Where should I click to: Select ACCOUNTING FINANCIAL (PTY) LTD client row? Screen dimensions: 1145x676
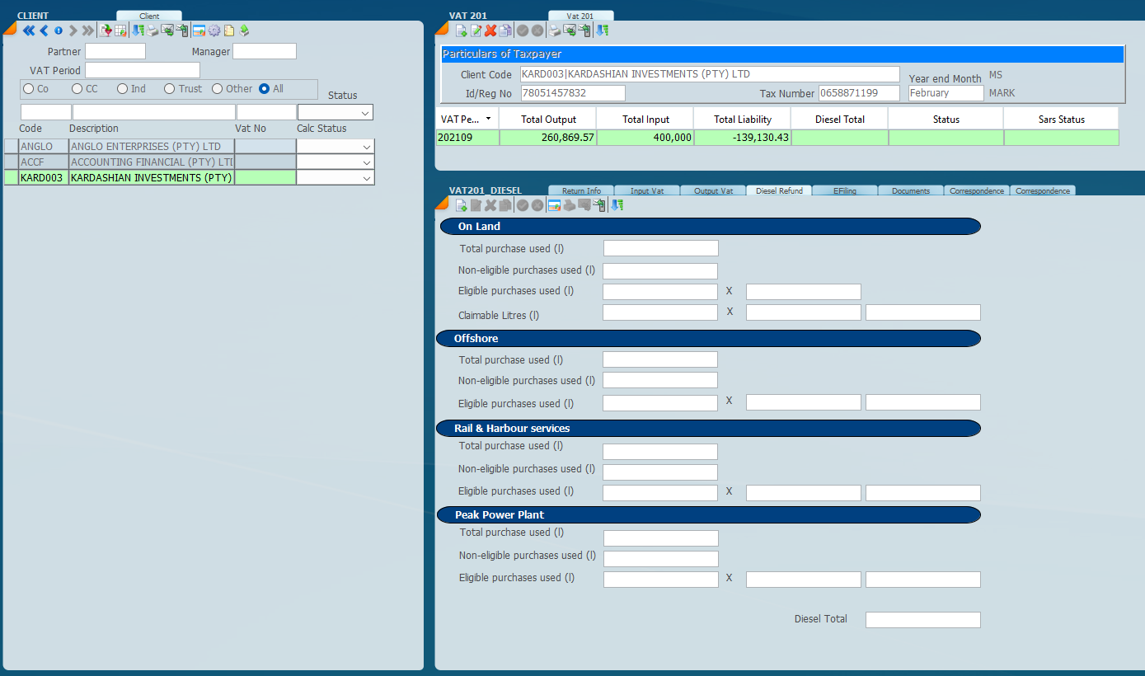point(152,162)
